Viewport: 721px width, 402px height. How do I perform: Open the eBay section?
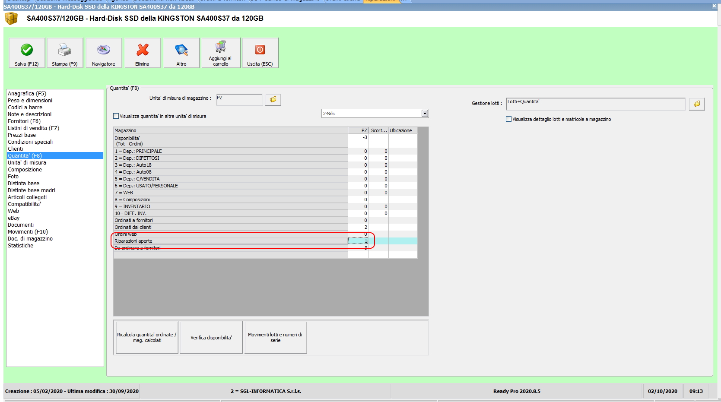point(13,218)
